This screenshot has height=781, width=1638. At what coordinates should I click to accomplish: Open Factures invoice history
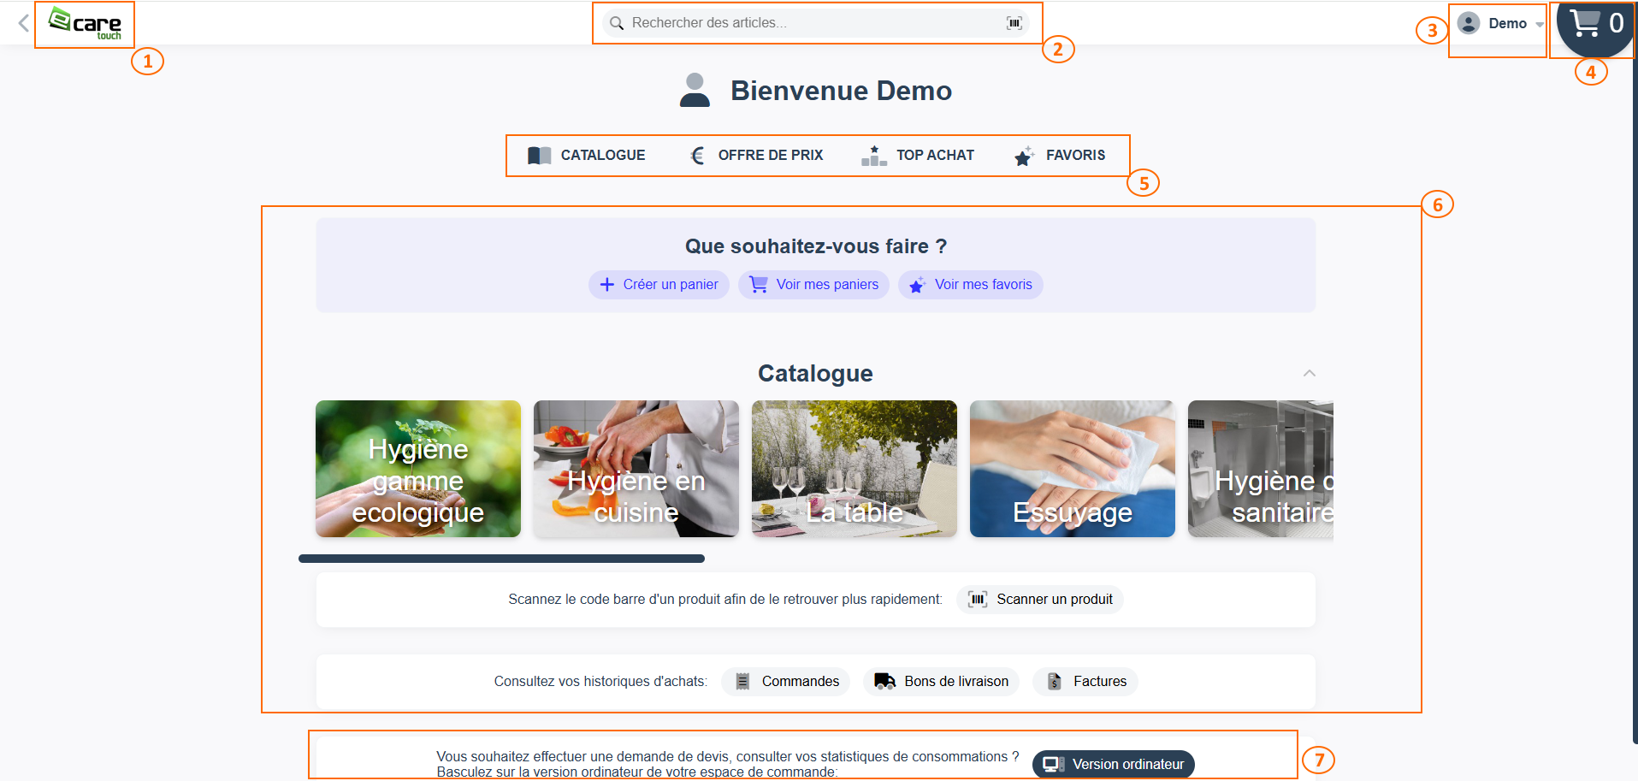1085,681
